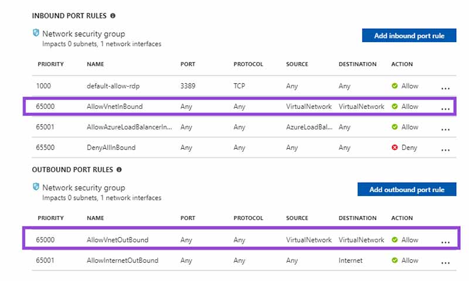Open more options for DenyAllInBound rule
The width and height of the screenshot is (469, 281).
point(446,150)
